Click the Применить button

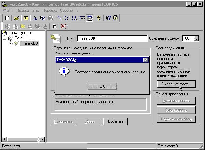click(x=63, y=122)
